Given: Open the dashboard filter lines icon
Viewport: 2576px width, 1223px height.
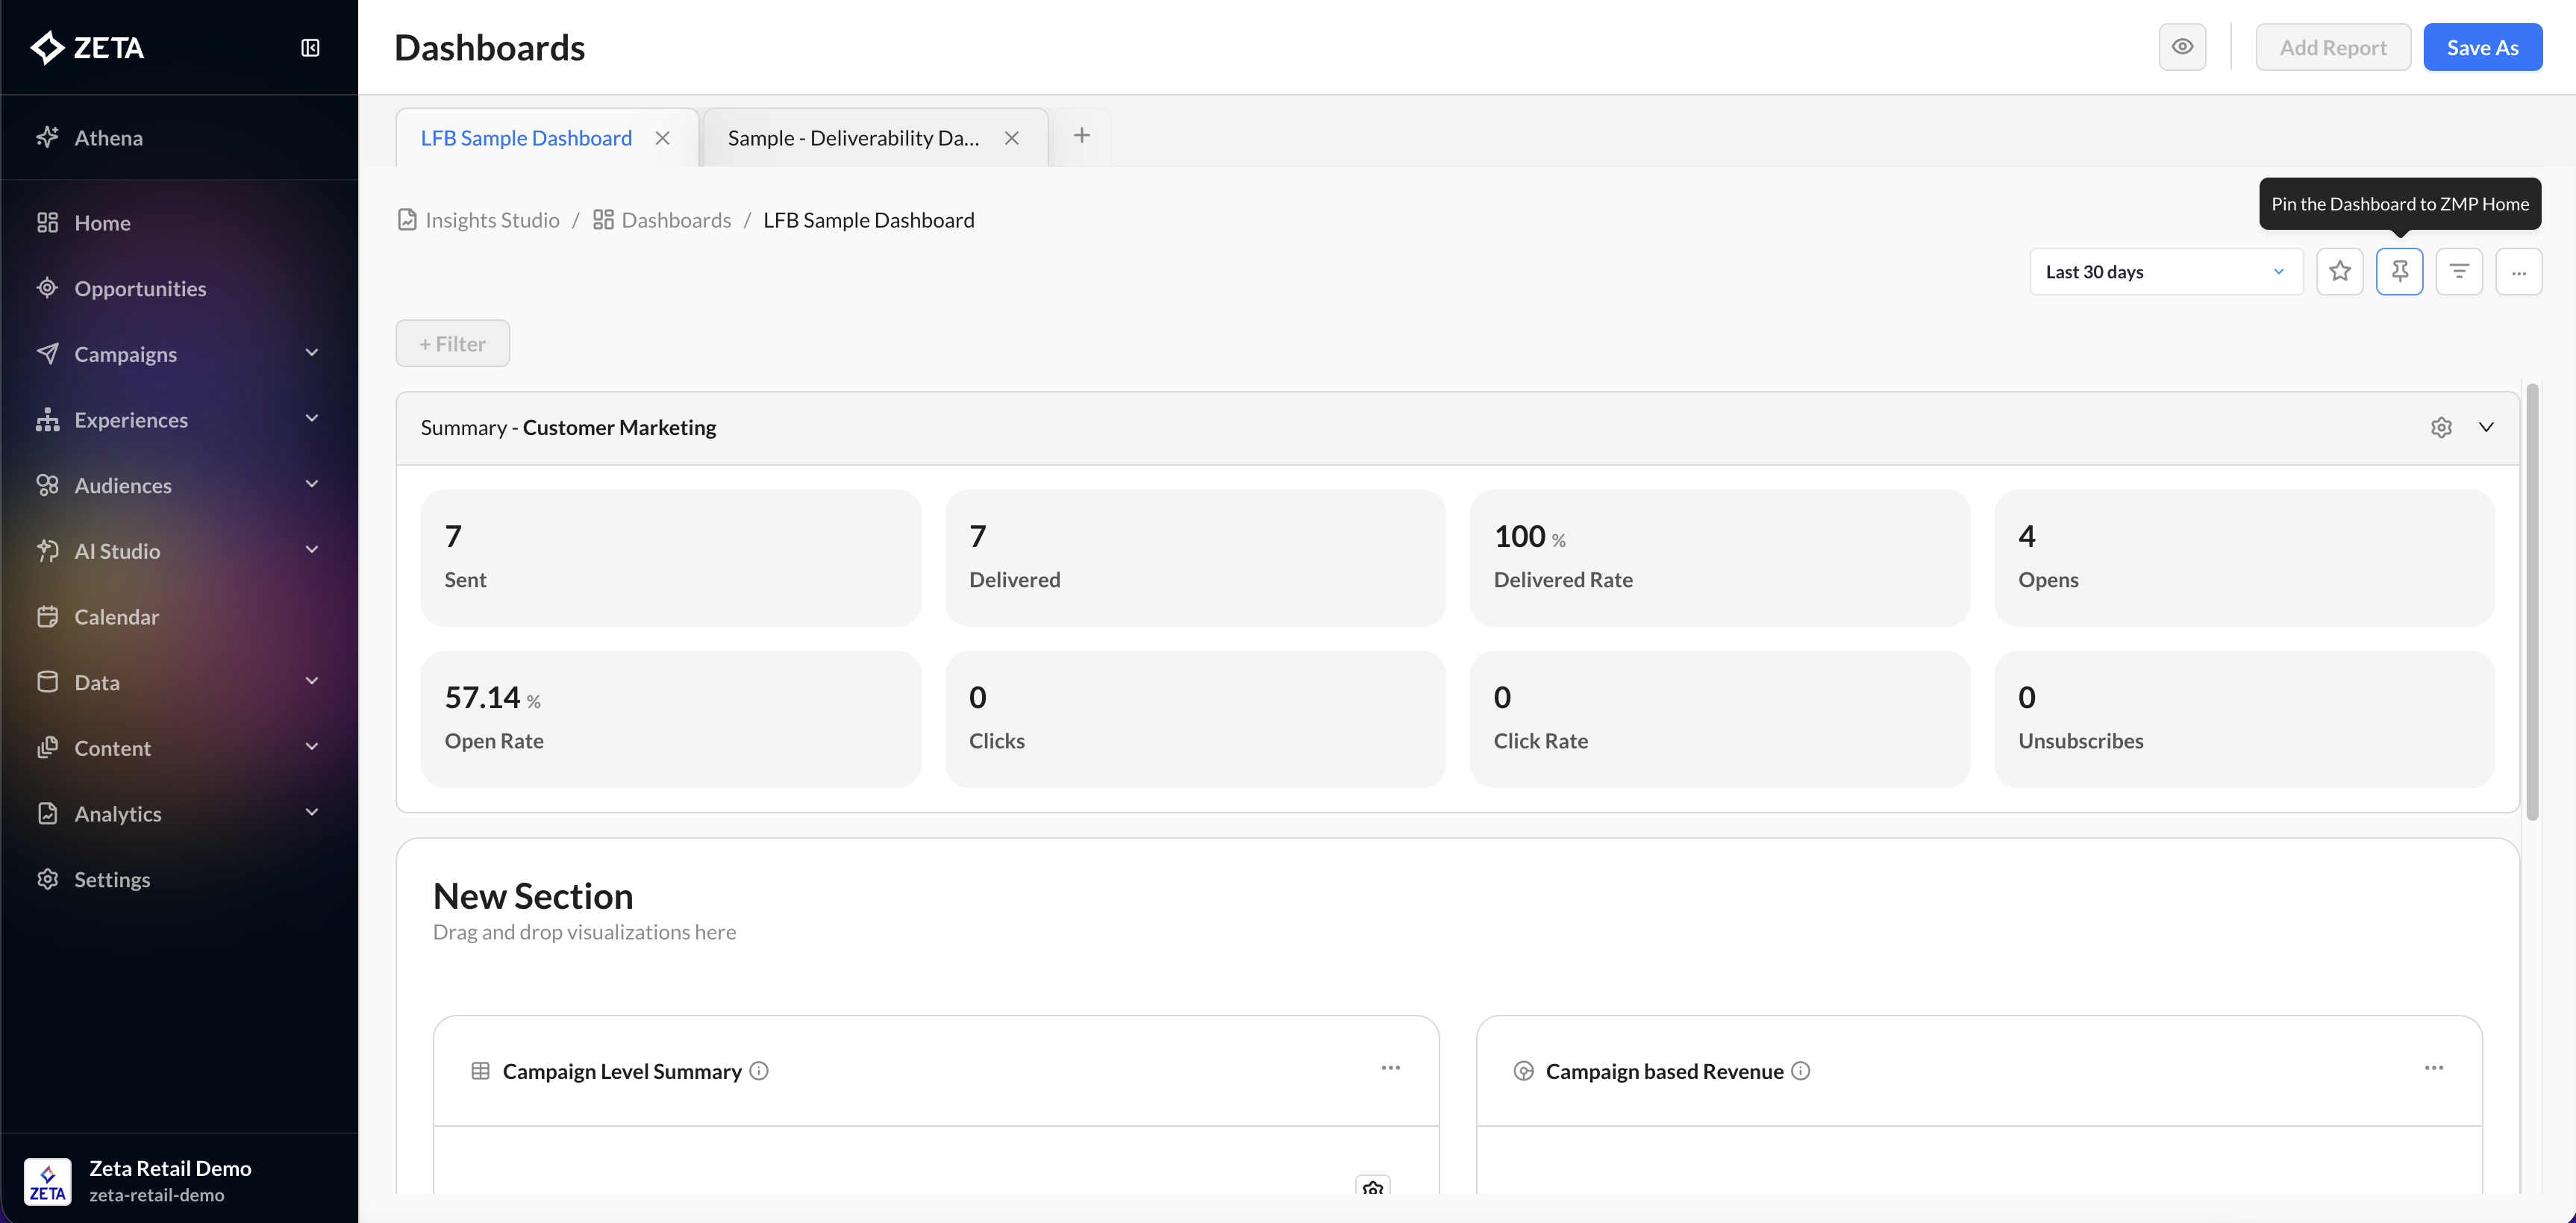Looking at the screenshot, I should point(2459,271).
